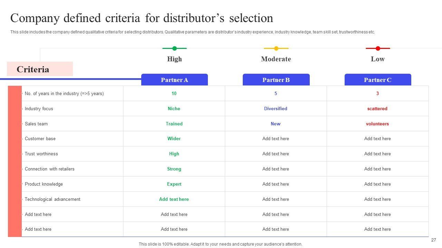Click the red Low legend marker

click(378, 49)
